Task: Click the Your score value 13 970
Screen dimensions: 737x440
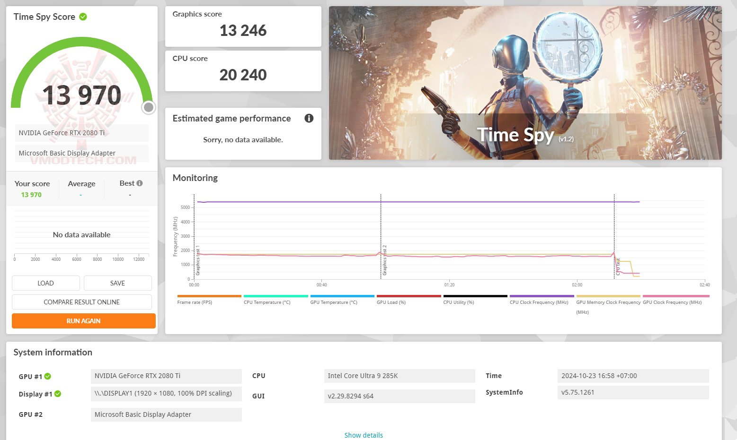Action: [31, 195]
